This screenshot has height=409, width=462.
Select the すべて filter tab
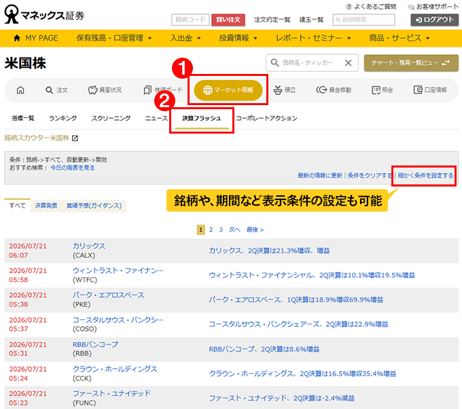tap(18, 206)
